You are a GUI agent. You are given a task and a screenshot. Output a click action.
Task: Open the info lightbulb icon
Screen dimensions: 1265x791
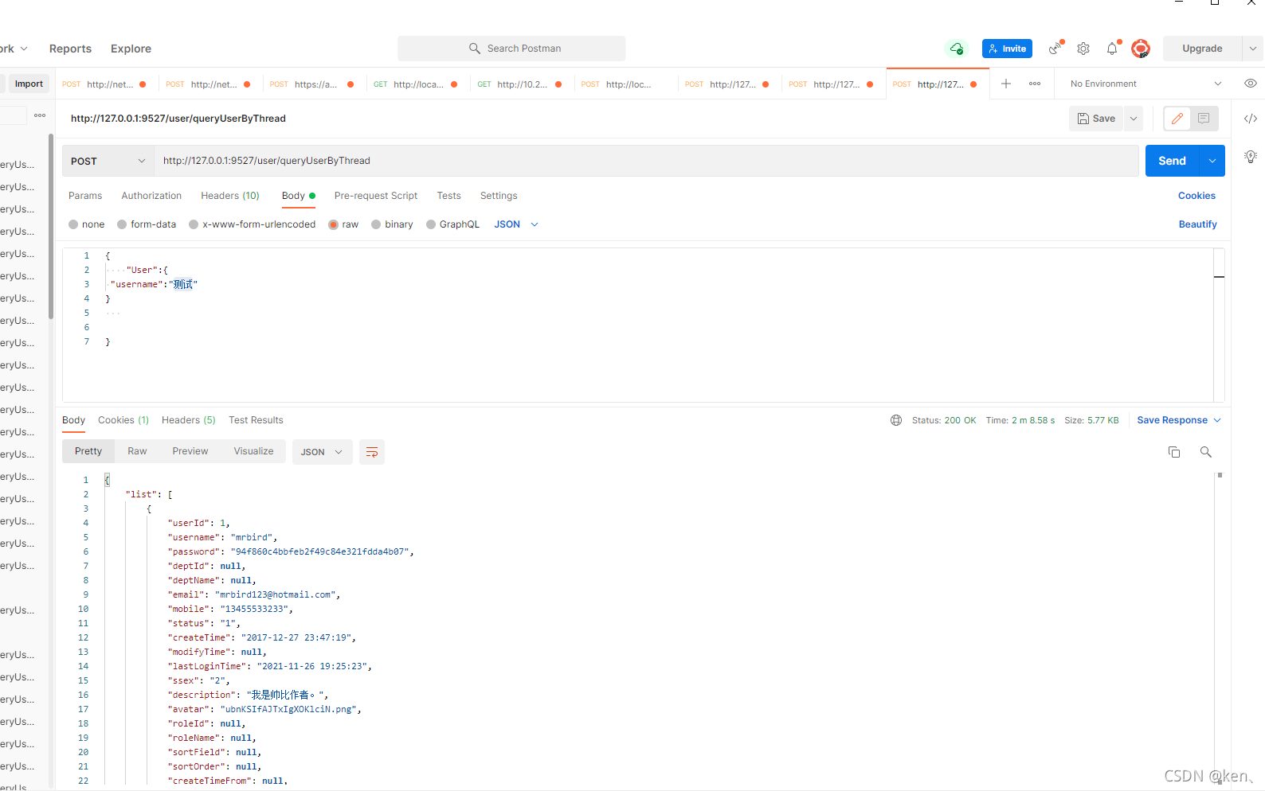(x=1251, y=157)
